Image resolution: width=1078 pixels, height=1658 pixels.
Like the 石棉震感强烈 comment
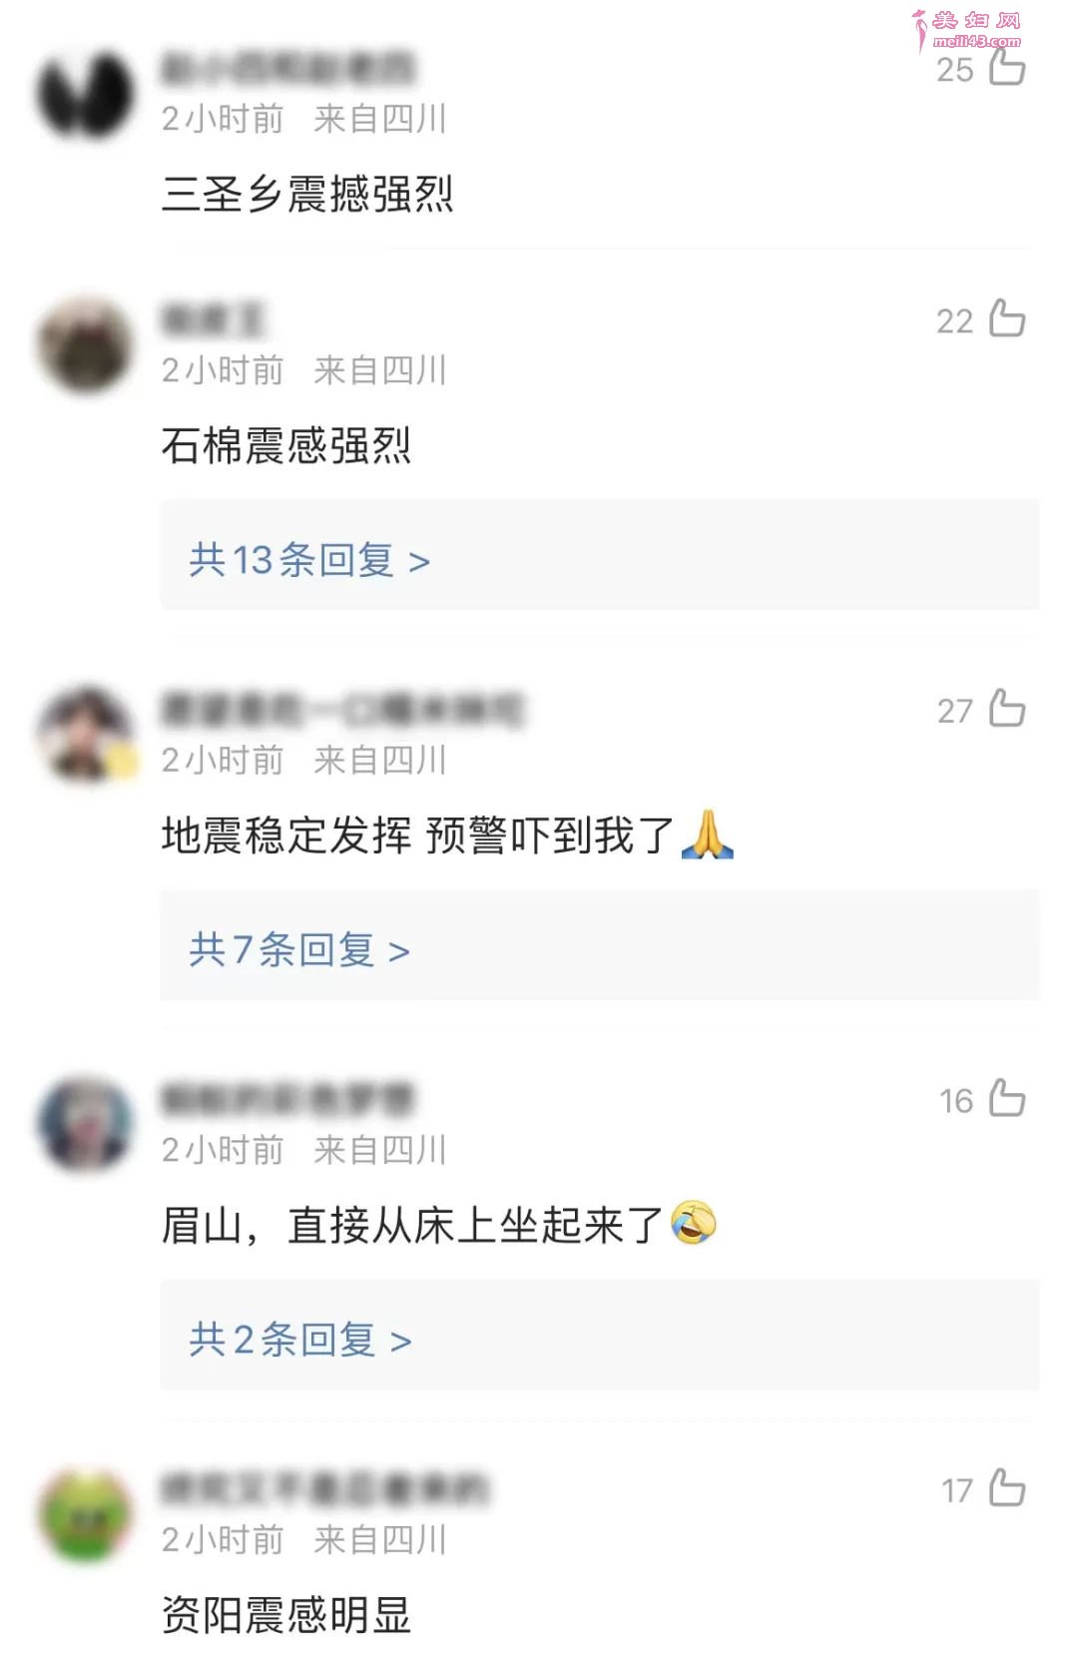point(1007,318)
